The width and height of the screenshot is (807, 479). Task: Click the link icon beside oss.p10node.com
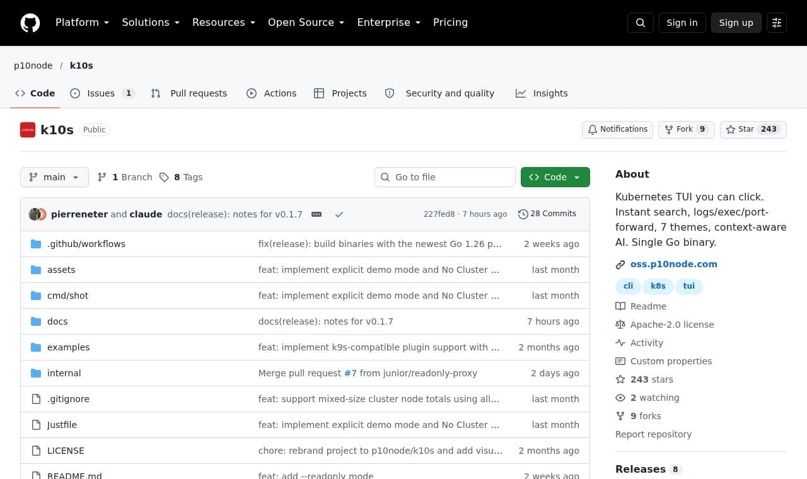(620, 265)
